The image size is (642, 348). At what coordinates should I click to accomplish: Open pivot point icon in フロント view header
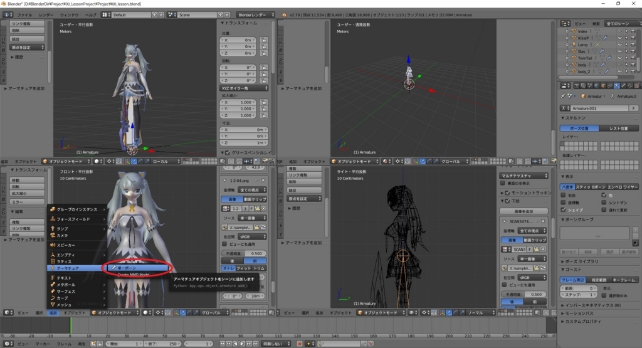[159, 312]
